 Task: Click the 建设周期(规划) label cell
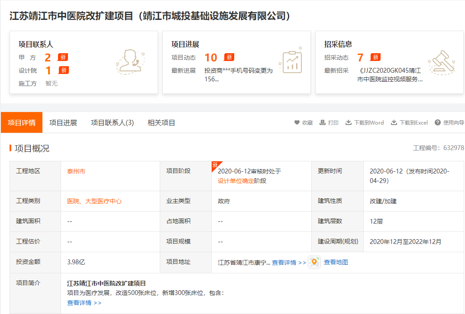337,242
